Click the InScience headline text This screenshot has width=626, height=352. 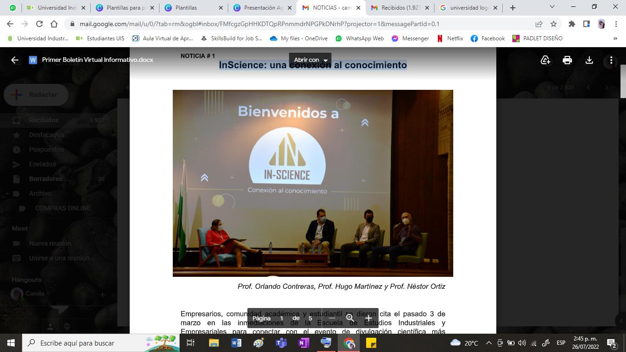[313, 65]
